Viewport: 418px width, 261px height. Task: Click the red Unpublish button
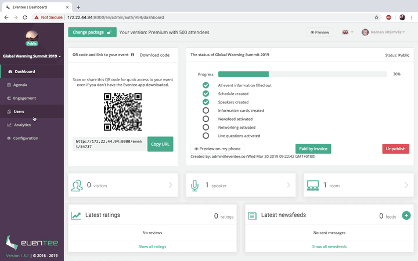[395, 149]
